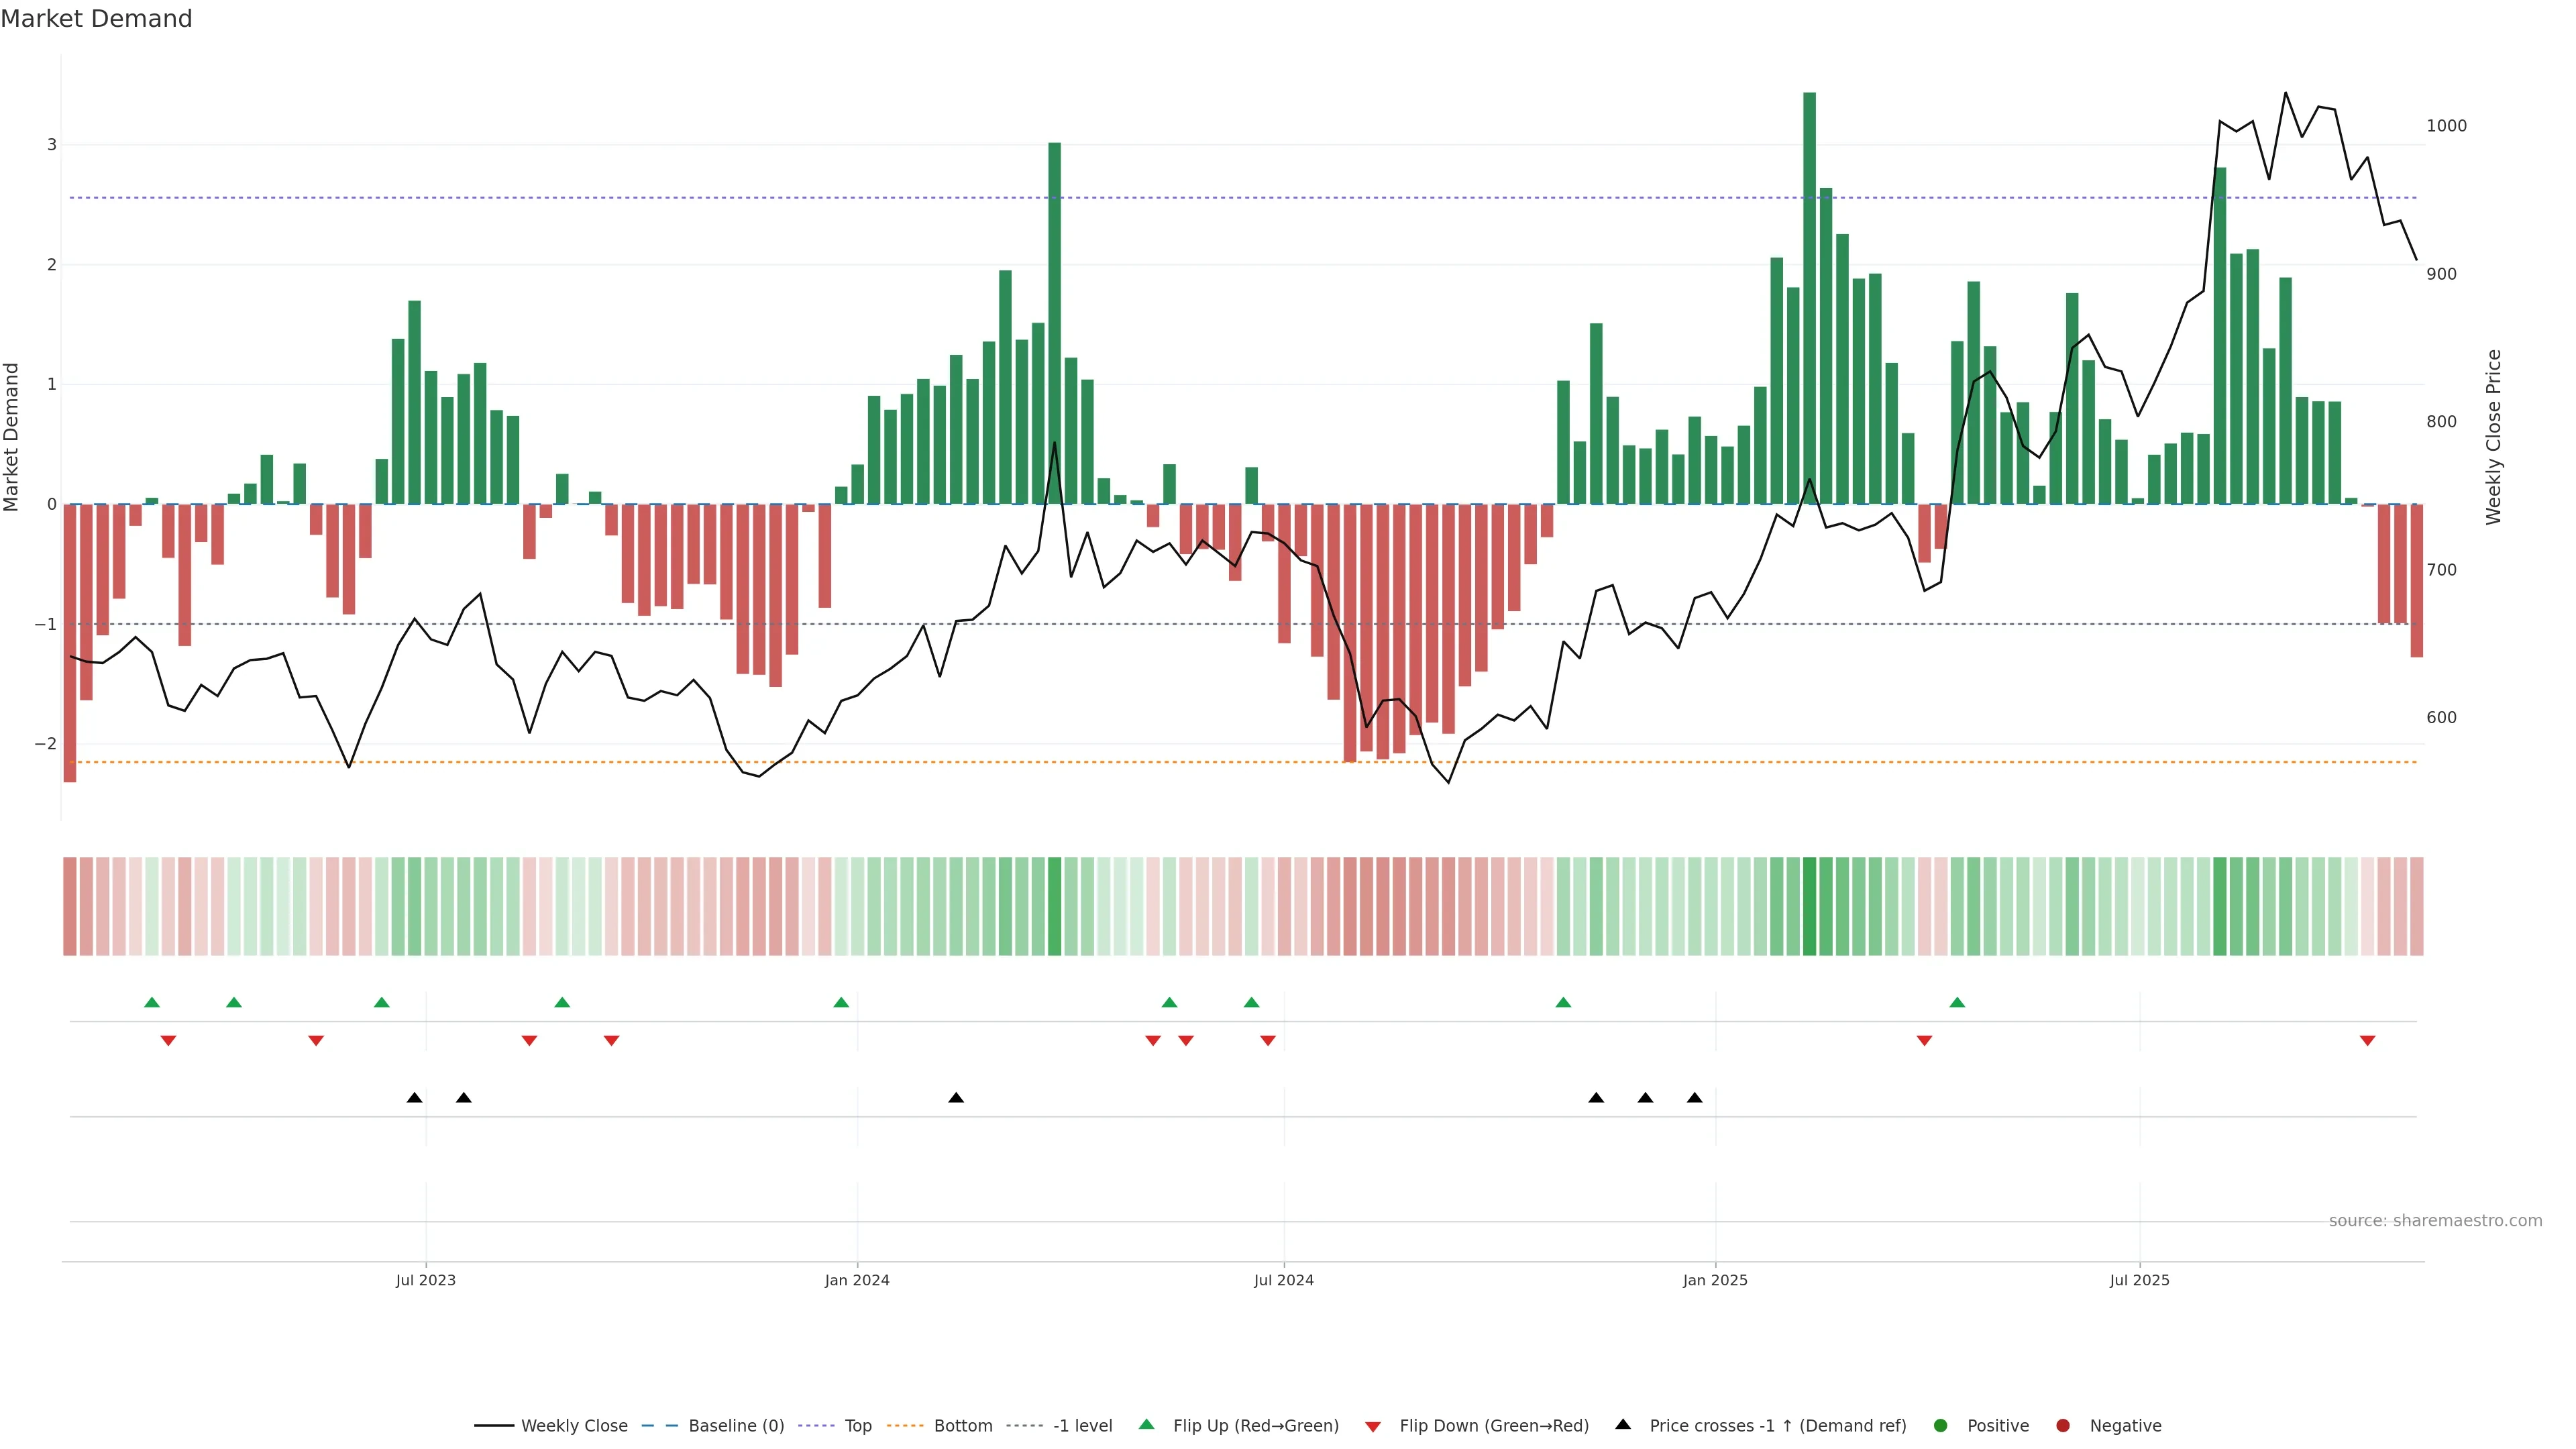
Task: Click the tallest green demand bar
Action: [1809, 300]
